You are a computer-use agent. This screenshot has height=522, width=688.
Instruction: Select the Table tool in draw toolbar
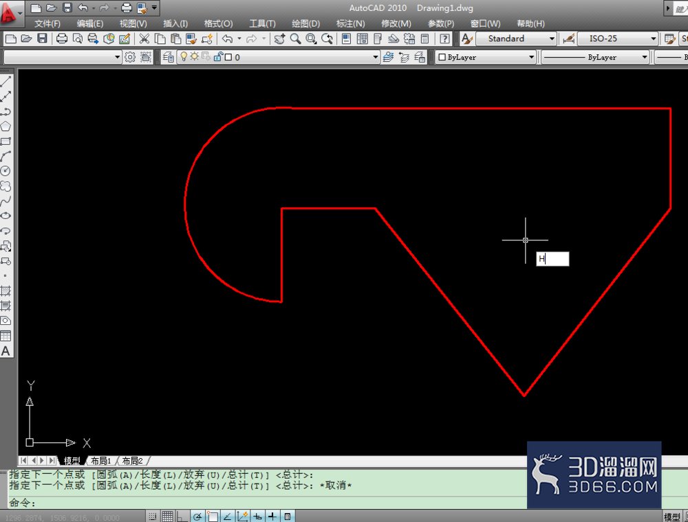click(x=6, y=336)
